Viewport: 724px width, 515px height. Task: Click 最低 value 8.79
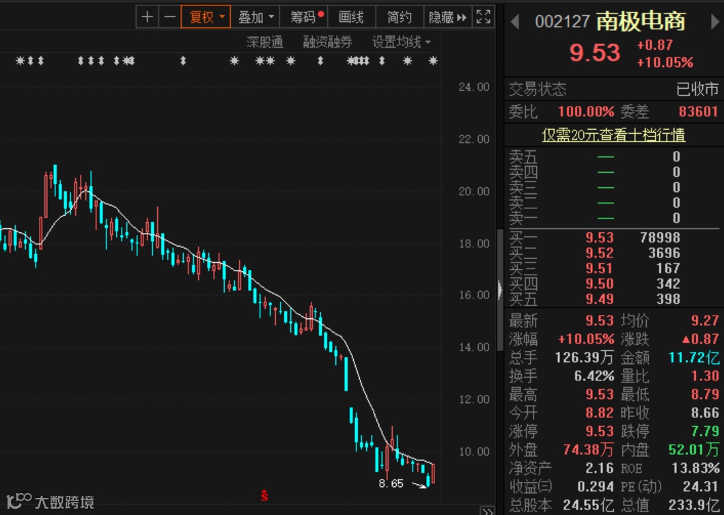(x=705, y=394)
